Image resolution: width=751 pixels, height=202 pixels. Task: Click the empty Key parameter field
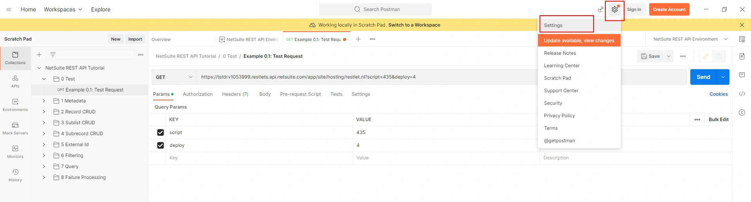point(259,158)
